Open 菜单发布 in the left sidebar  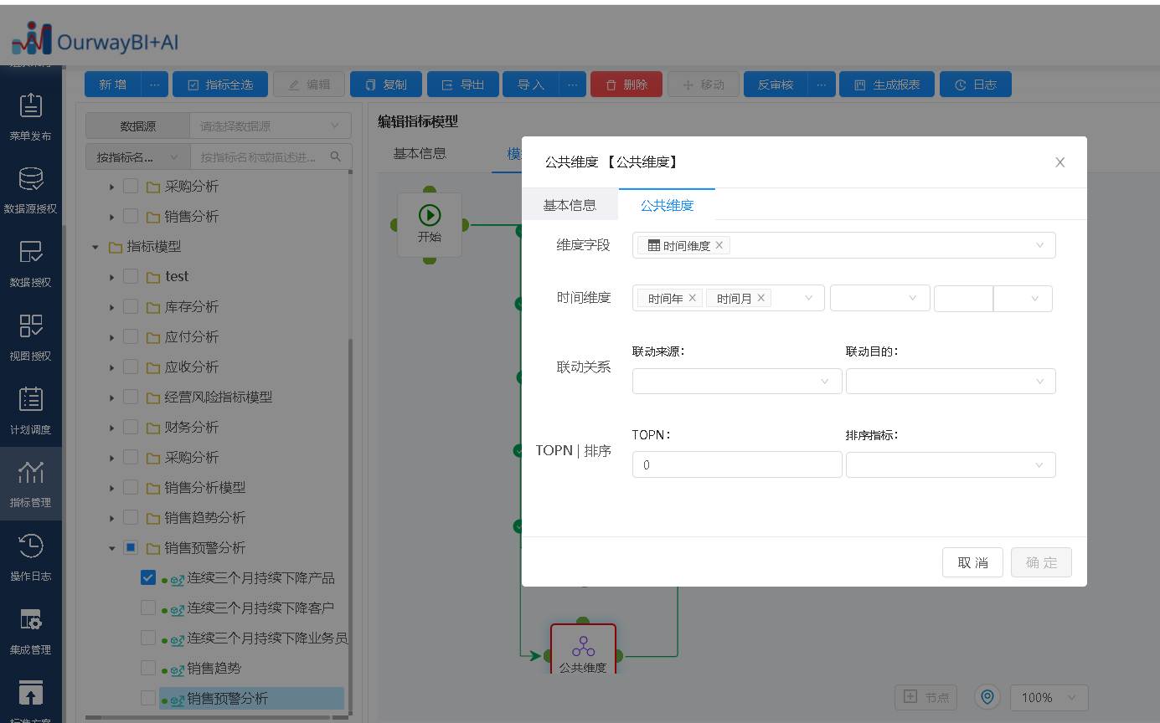30,116
